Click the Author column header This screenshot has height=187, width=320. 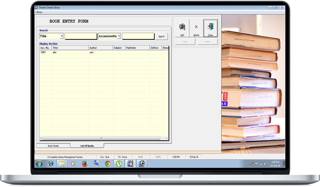[101, 48]
